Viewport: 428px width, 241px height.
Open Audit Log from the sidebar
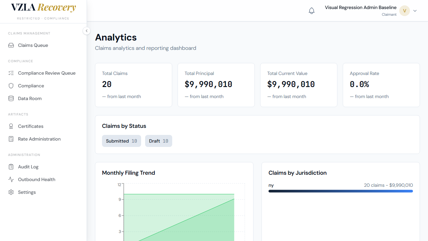43,167
